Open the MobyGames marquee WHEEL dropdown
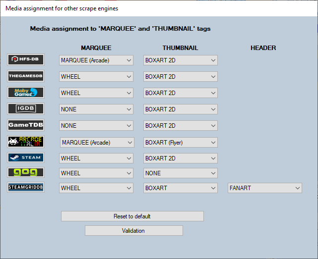The width and height of the screenshot is (318, 259). coord(96,93)
